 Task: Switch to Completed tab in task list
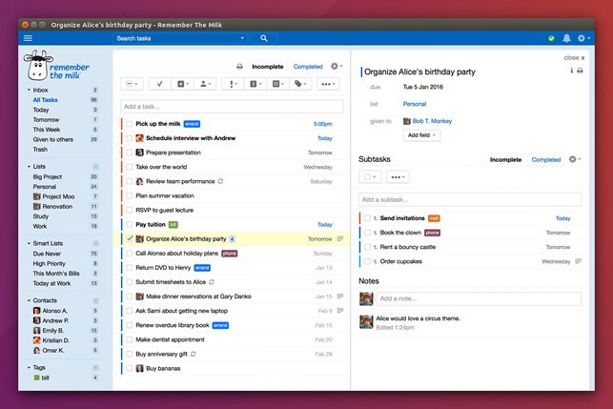click(307, 67)
